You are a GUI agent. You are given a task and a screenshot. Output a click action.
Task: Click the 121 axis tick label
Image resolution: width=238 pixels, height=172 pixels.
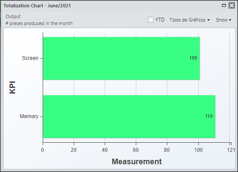coord(231,150)
